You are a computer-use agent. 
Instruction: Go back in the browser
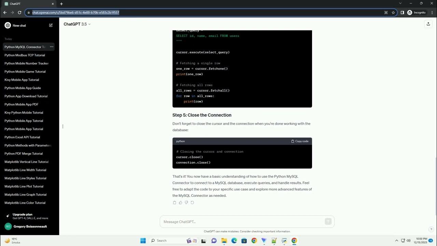coord(5,12)
